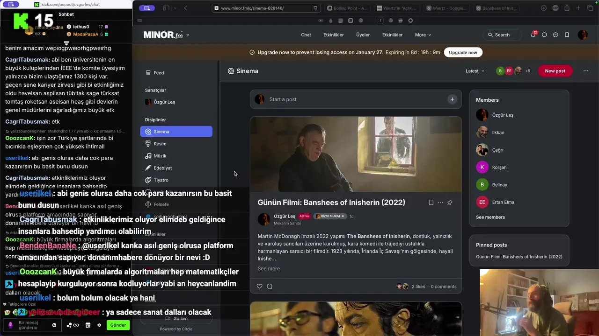Open the See members link
This screenshot has width=599, height=336.
[490, 217]
